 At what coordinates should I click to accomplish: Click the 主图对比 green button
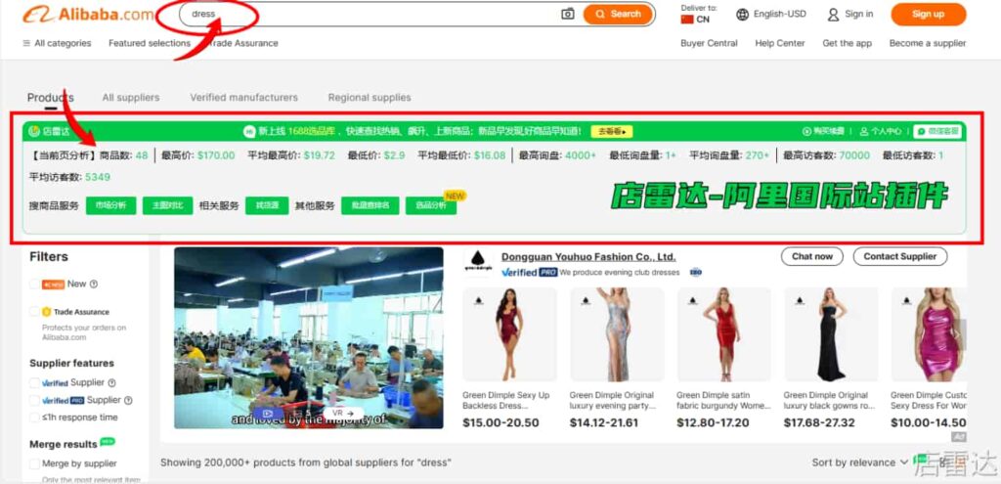(167, 205)
